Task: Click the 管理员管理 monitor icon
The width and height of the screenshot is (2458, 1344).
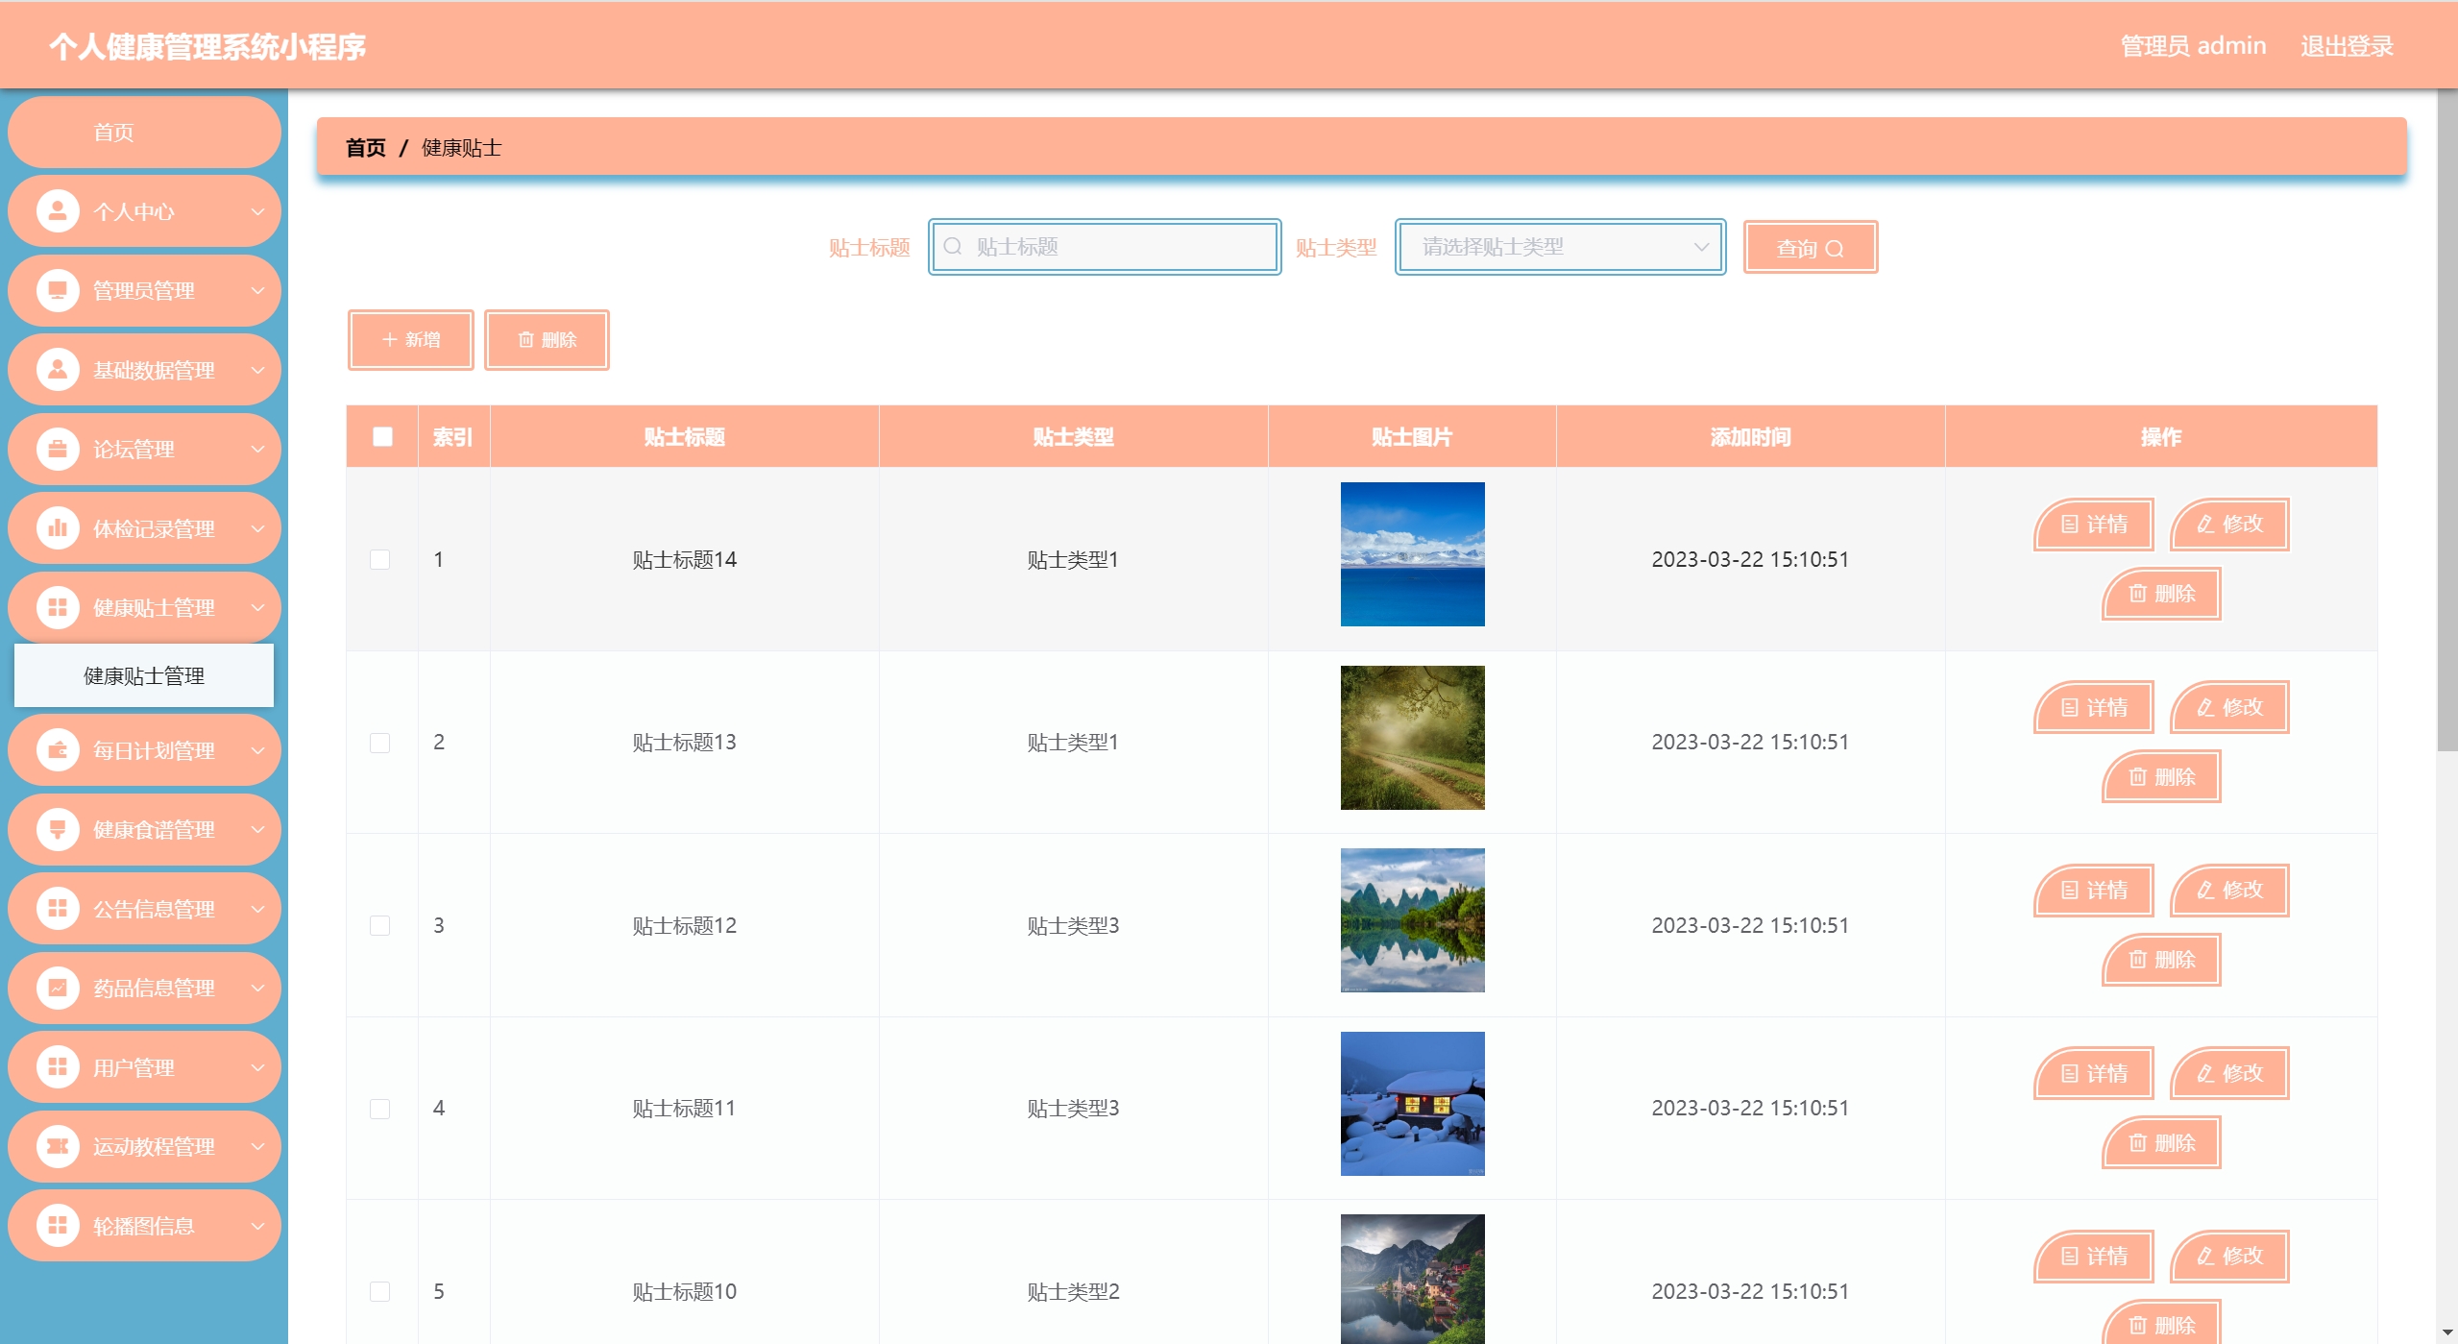Action: [58, 290]
